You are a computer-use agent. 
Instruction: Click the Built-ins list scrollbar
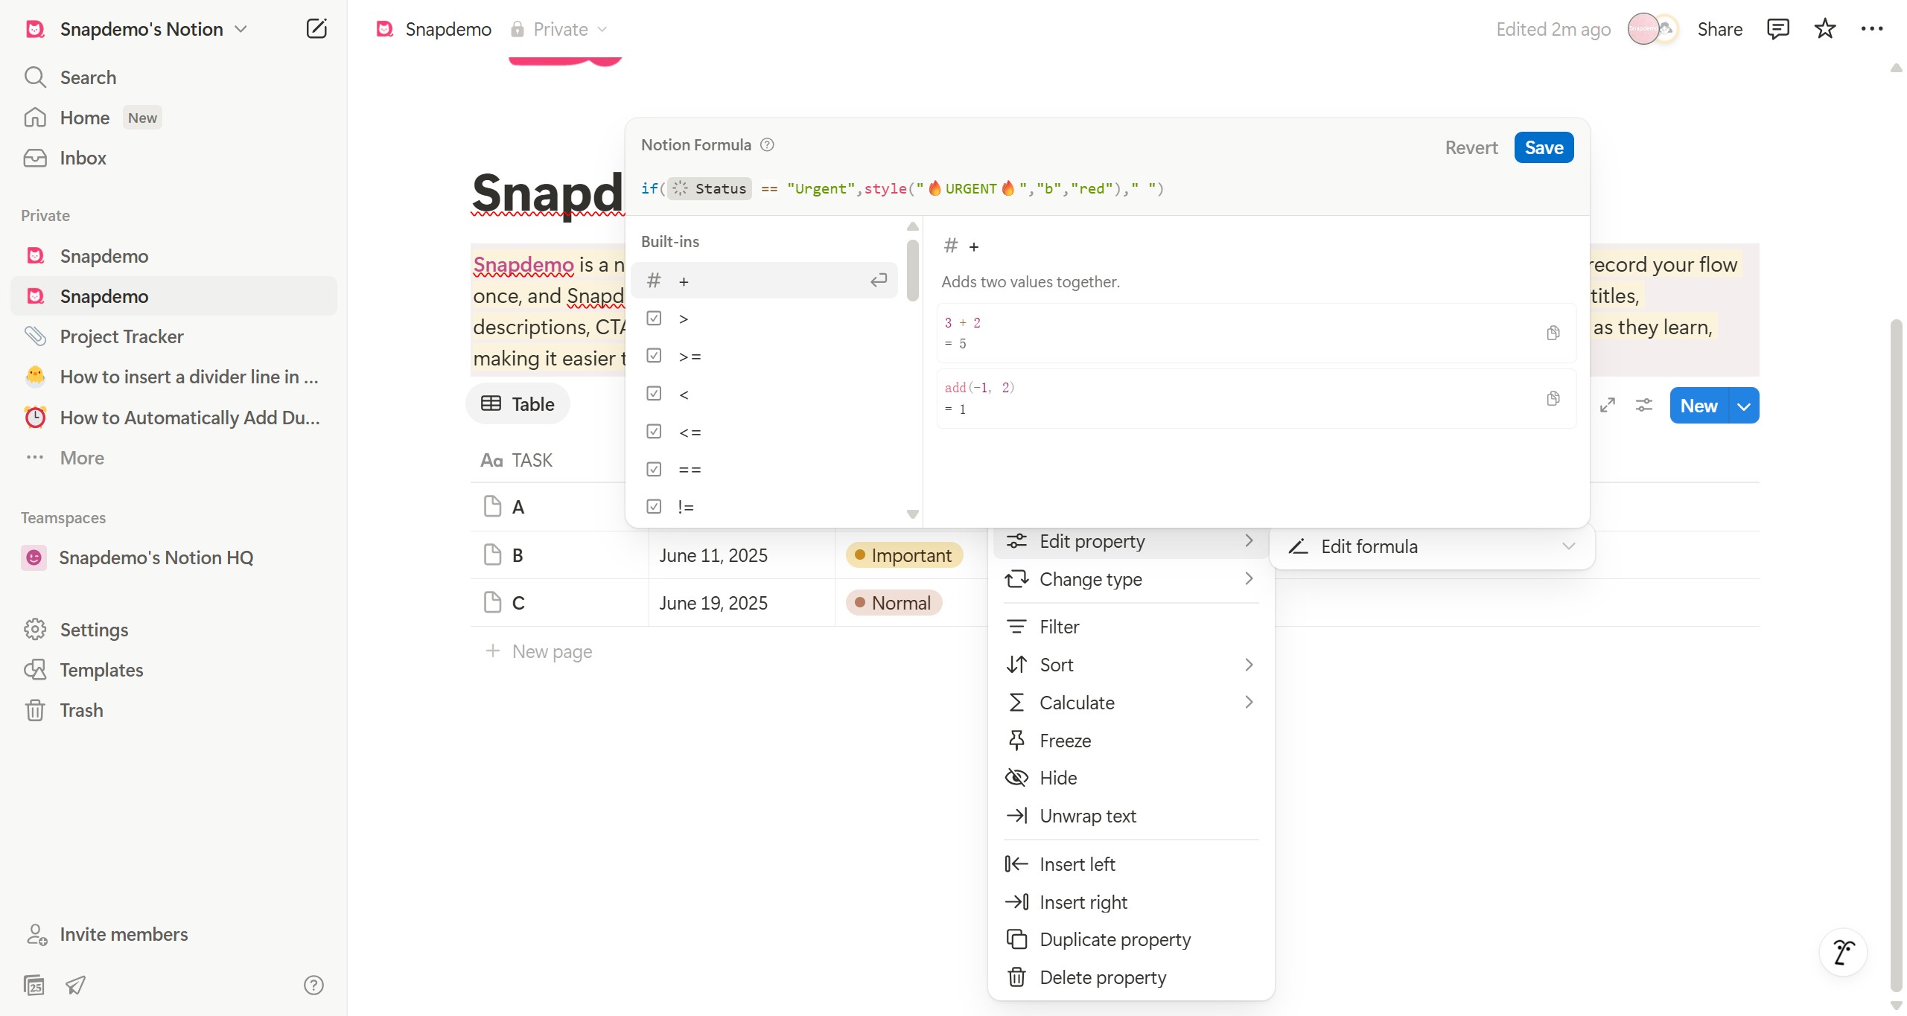912,270
